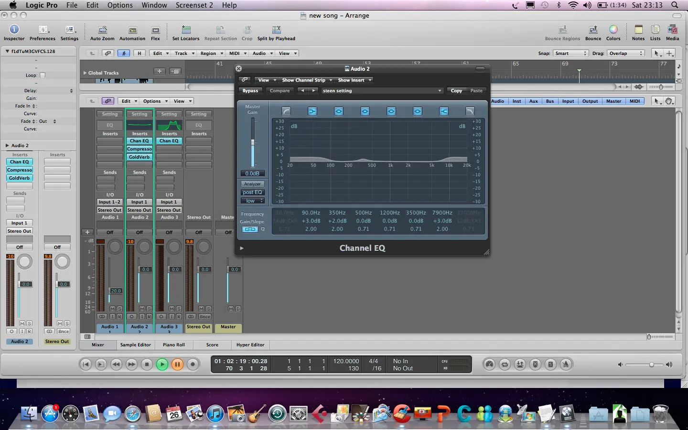Open the GoldVerb insert on Audio 2 strip
Viewport: 688px width, 430px height.
pyautogui.click(x=140, y=157)
